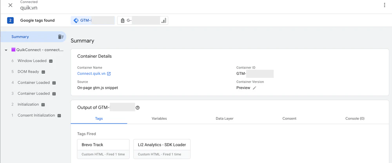Click the code icon beside DOM Ready
392x163 pixels.
(x=43, y=72)
